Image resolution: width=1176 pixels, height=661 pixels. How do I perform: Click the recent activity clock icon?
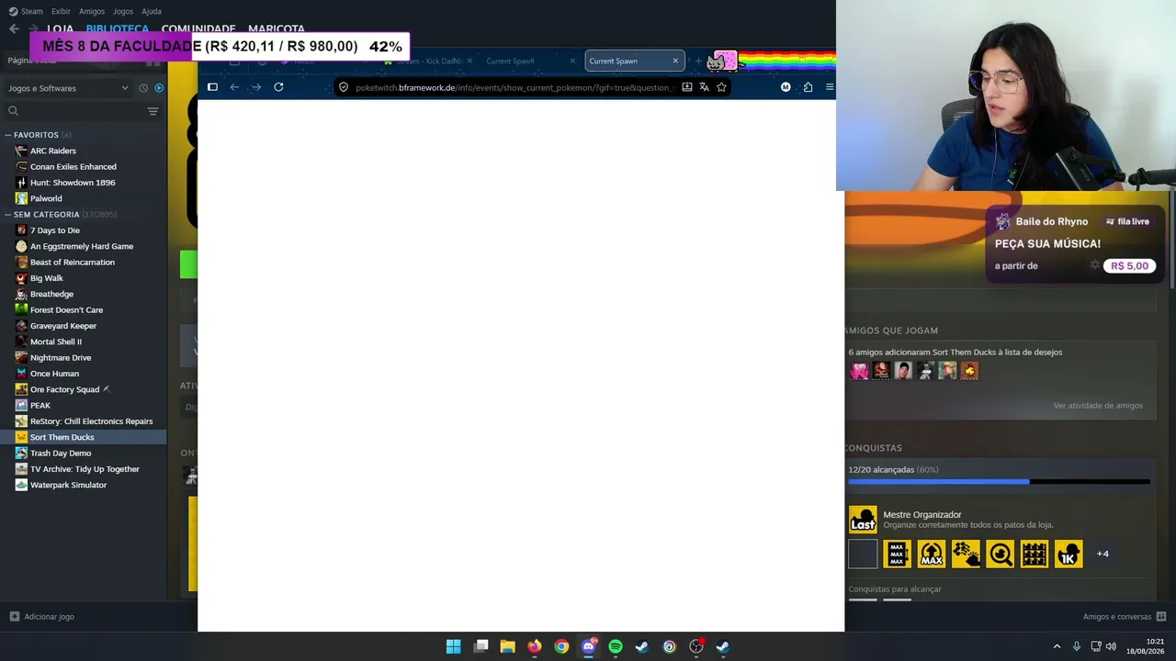coord(143,88)
